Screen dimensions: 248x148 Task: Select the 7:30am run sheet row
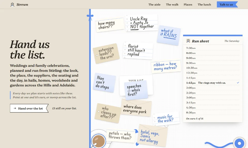(213, 48)
